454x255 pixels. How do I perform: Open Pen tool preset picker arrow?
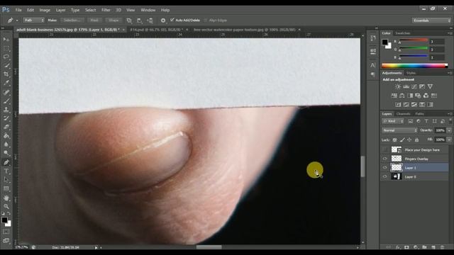pyautogui.click(x=17, y=21)
